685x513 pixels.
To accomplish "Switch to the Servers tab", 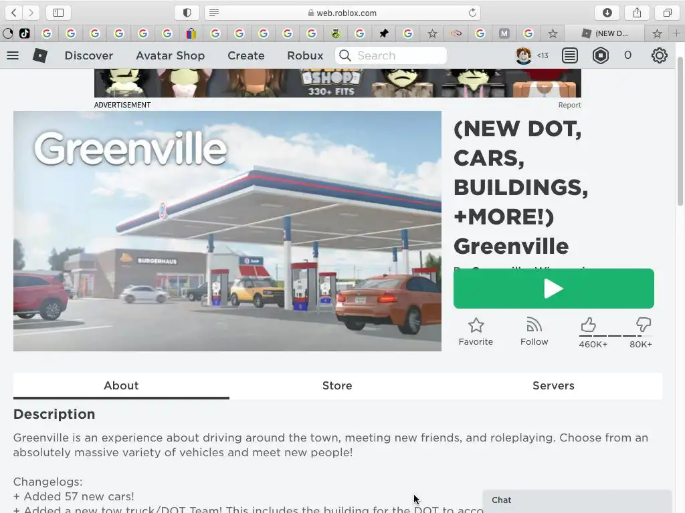I will 553,385.
